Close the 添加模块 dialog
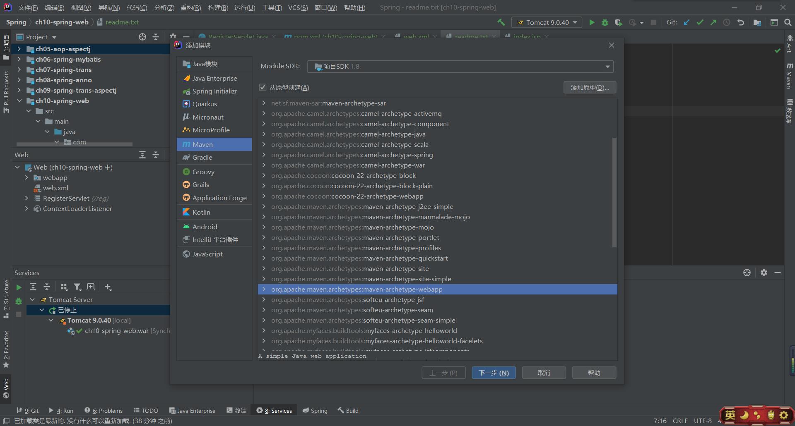The height and width of the screenshot is (426, 795). (x=612, y=45)
